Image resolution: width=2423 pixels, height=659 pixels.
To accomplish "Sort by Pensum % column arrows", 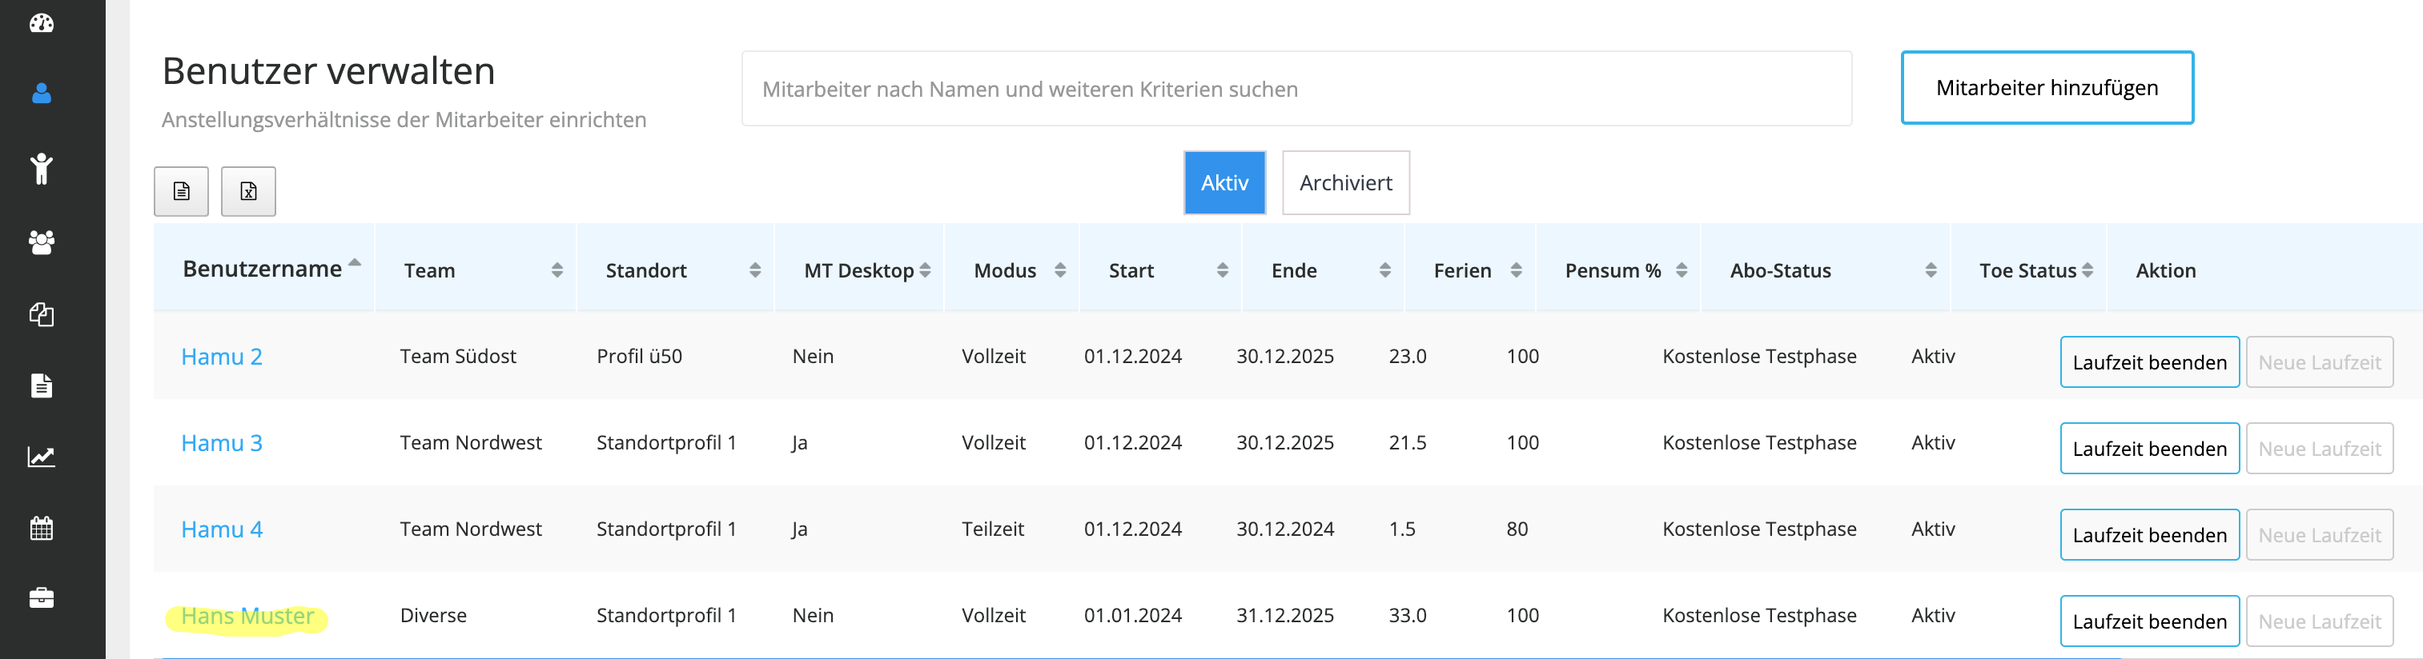I will pyautogui.click(x=1681, y=271).
